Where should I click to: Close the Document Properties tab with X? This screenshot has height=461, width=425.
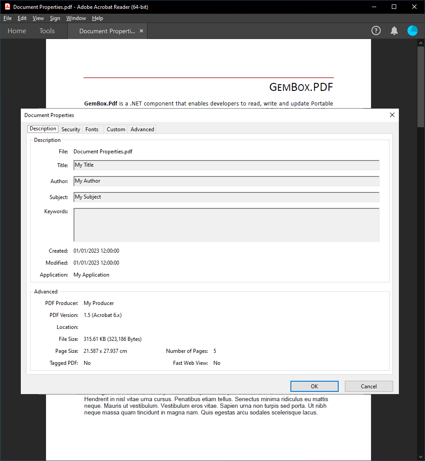[141, 31]
